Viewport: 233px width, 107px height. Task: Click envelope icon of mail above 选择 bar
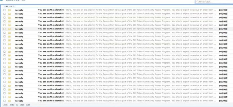pyautogui.click(x=9, y=101)
